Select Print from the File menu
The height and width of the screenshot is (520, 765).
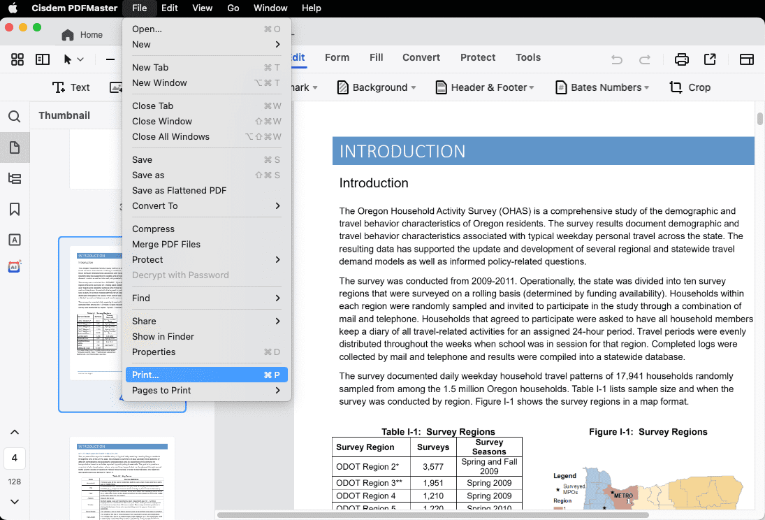click(206, 375)
